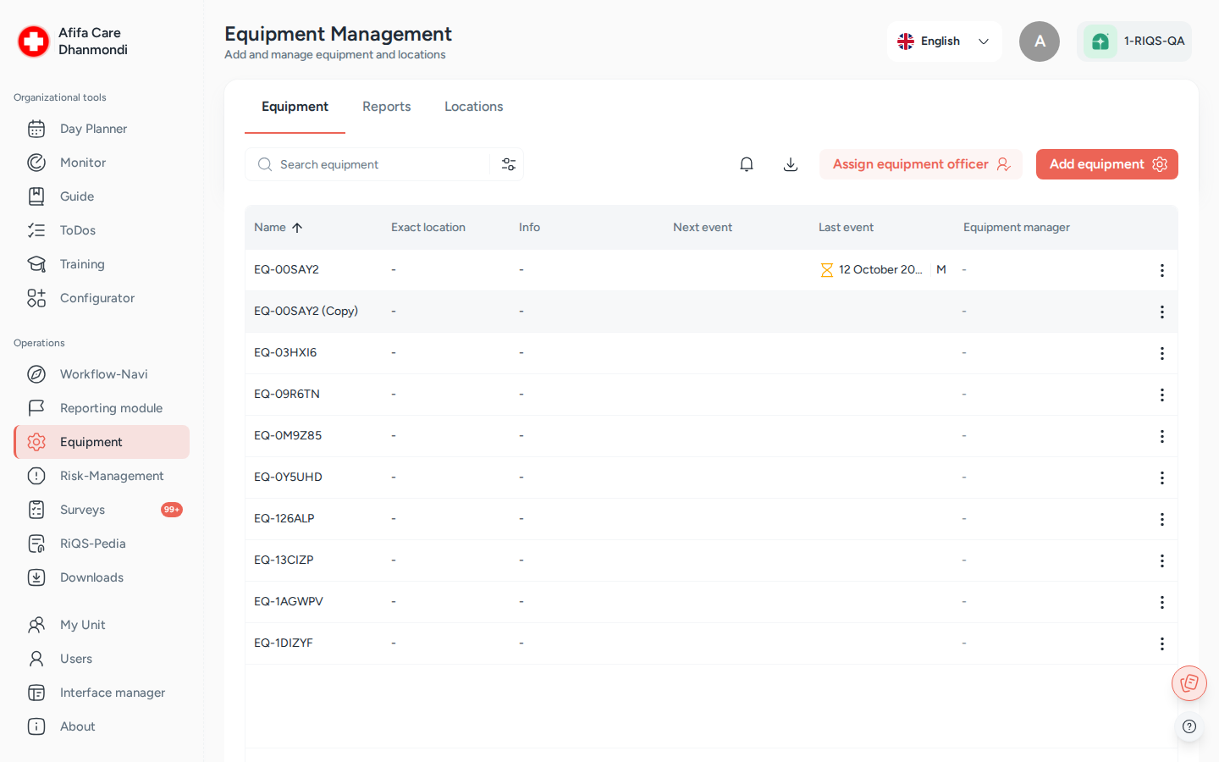
Task: Open options menu for EQ-126ALP
Action: pos(1162,519)
